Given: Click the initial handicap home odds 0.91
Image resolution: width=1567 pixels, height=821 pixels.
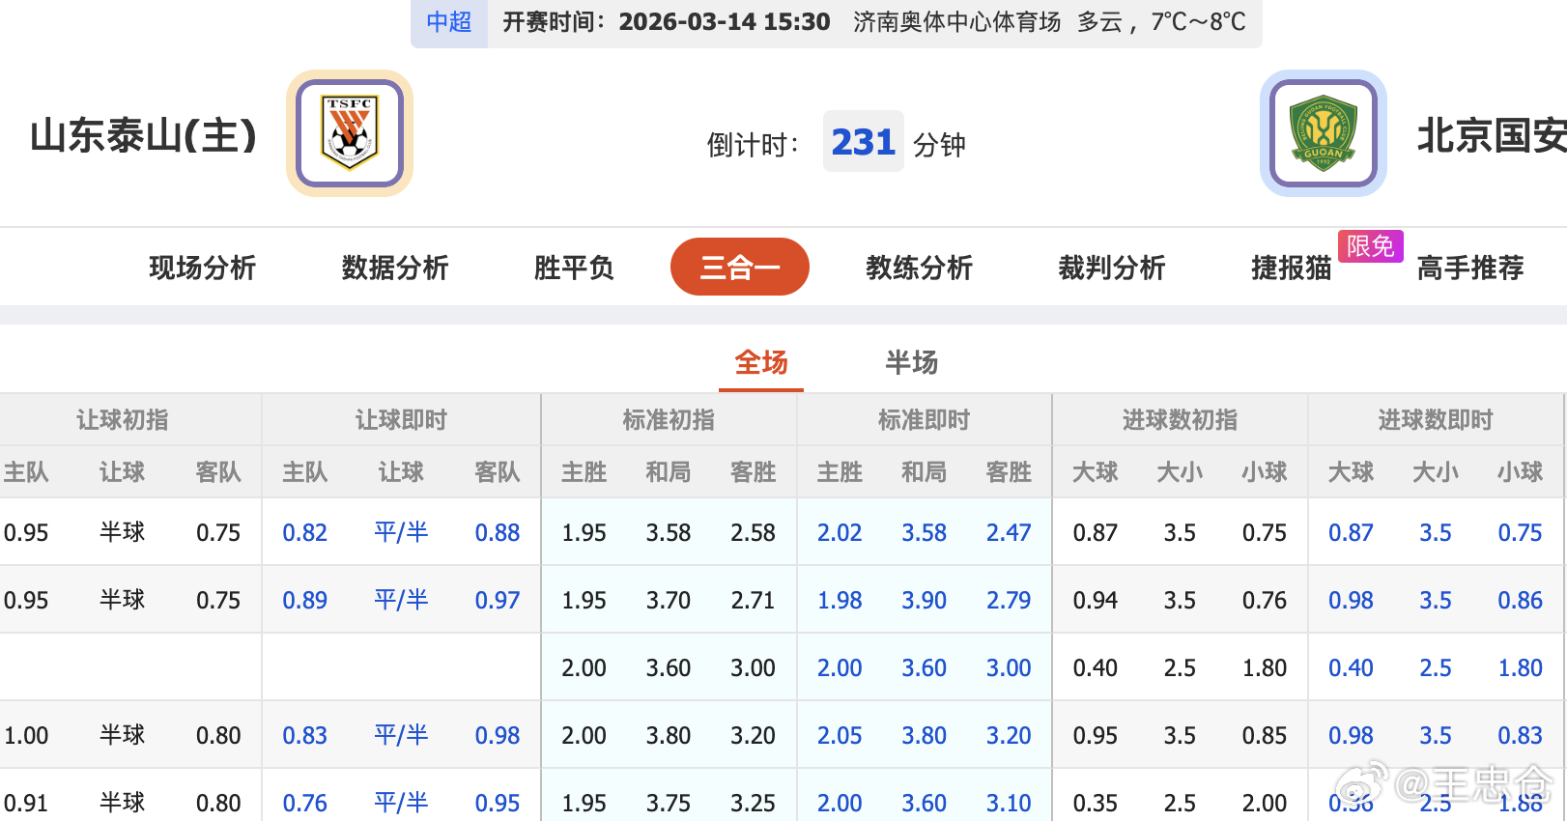Looking at the screenshot, I should point(26,804).
